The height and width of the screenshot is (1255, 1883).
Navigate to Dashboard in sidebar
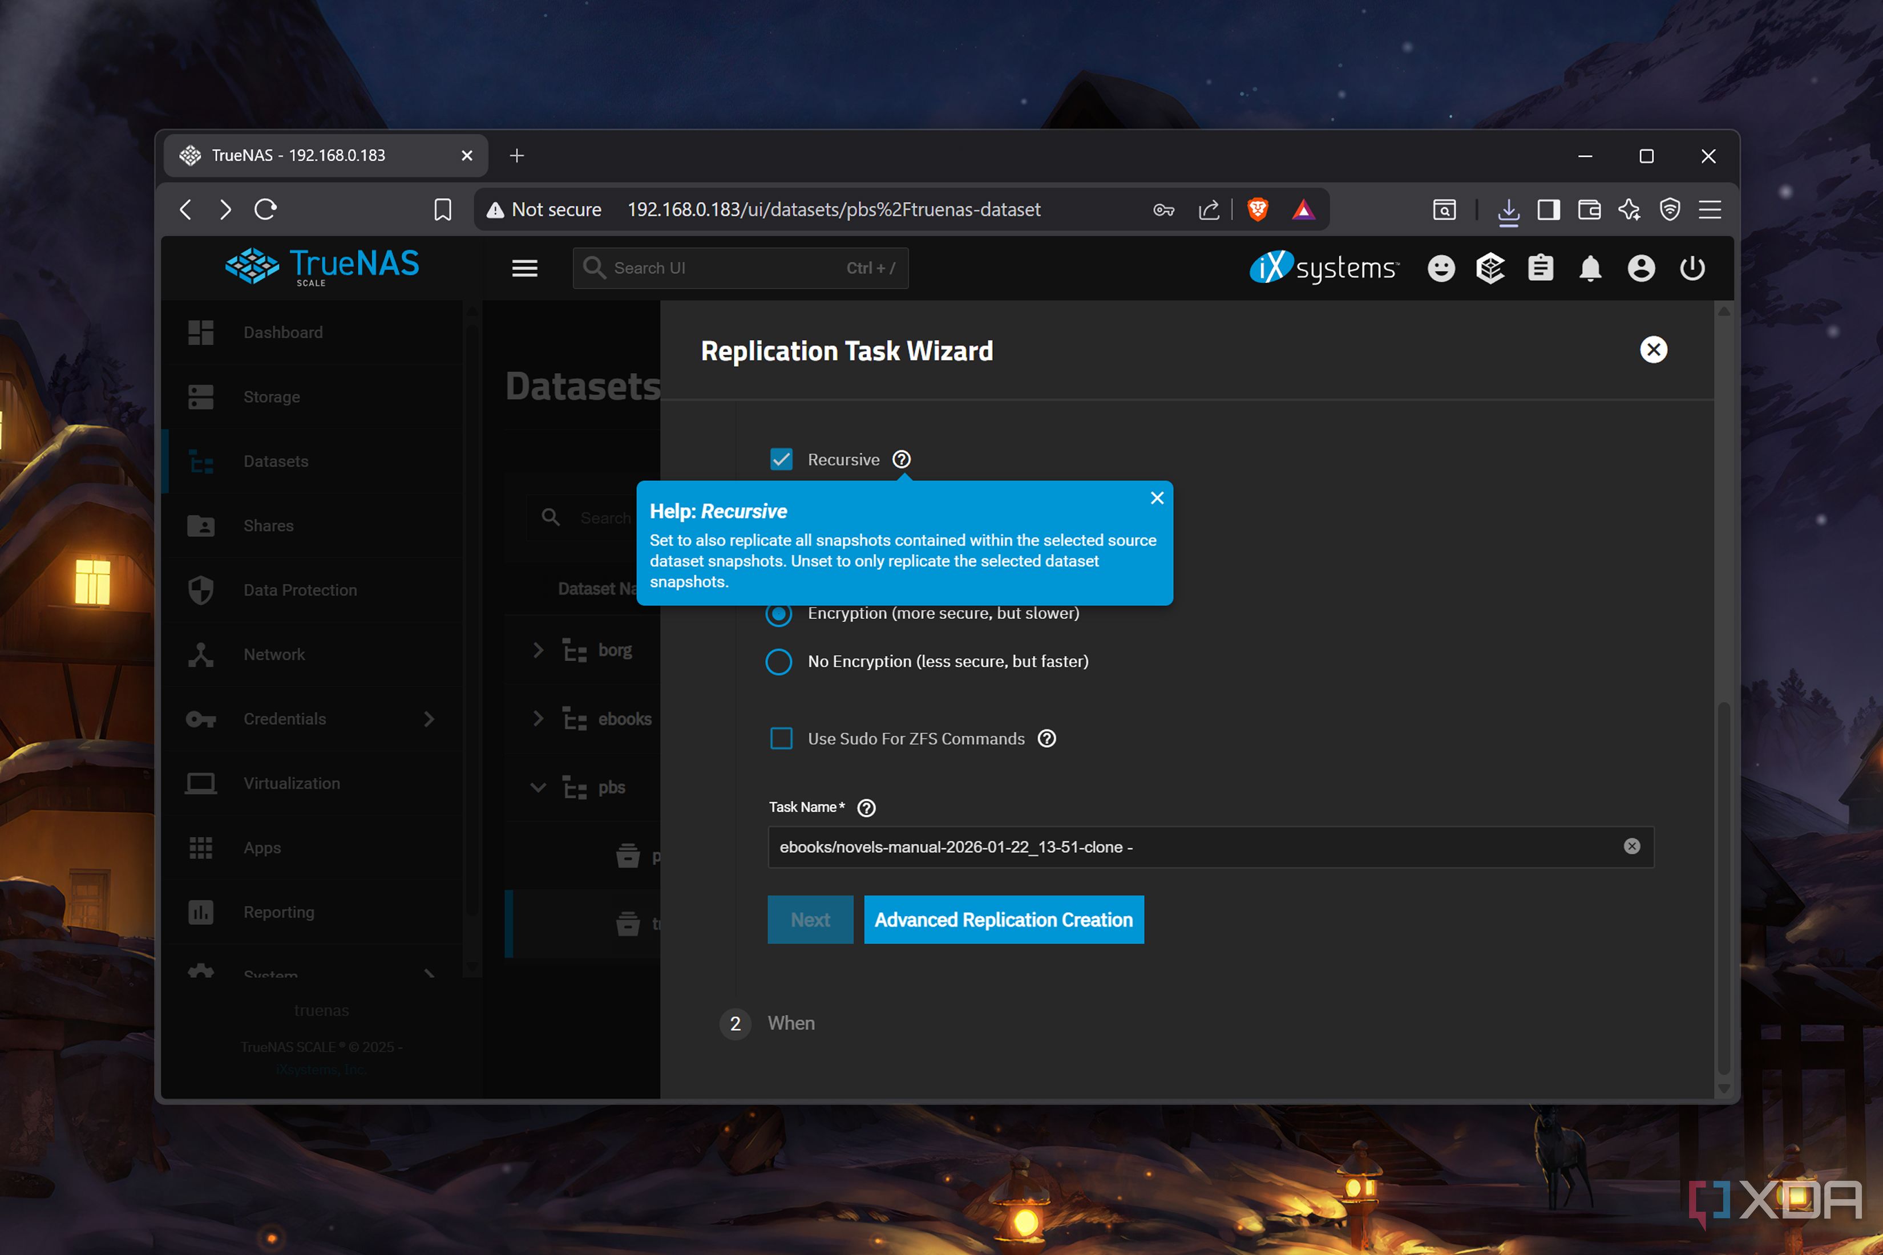(x=312, y=332)
